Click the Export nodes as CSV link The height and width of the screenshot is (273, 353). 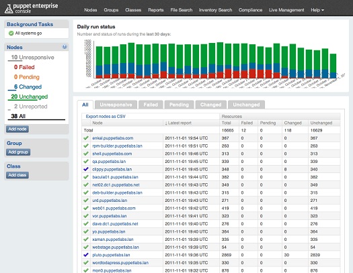coord(106,116)
